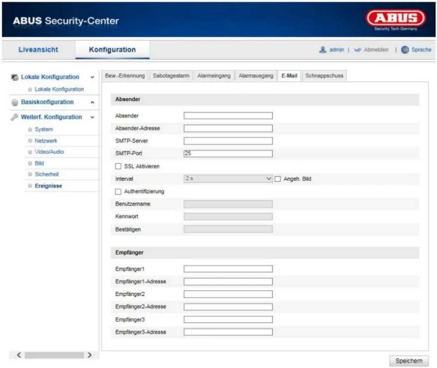The image size is (437, 368).
Task: Click the sidebar scrollbar right arrow
Action: [90, 355]
